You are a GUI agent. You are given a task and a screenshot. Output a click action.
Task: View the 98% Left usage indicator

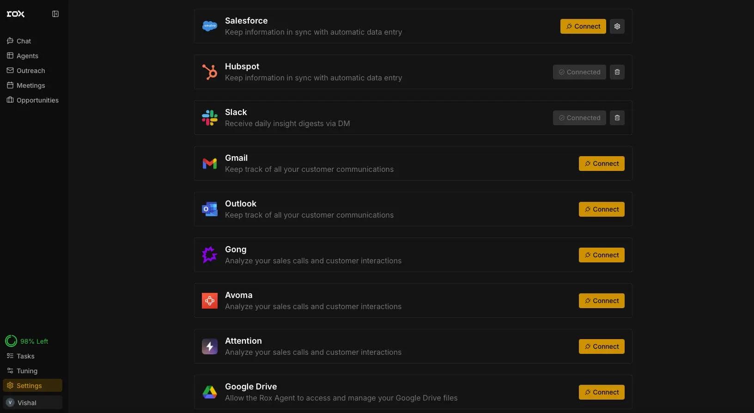(x=27, y=341)
